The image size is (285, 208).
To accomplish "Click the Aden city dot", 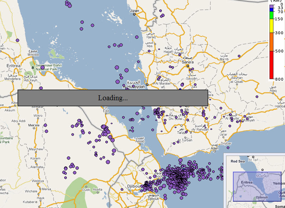I will point(215,151).
